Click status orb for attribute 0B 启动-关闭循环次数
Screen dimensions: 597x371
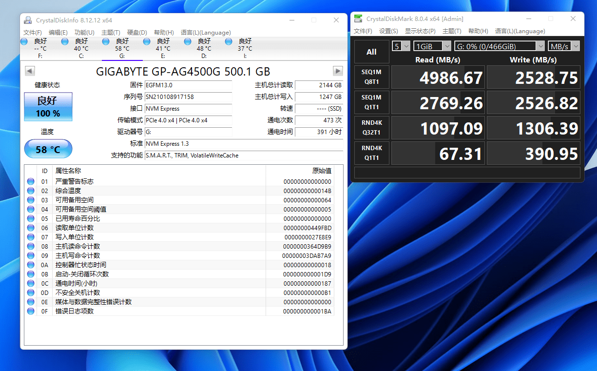31,274
